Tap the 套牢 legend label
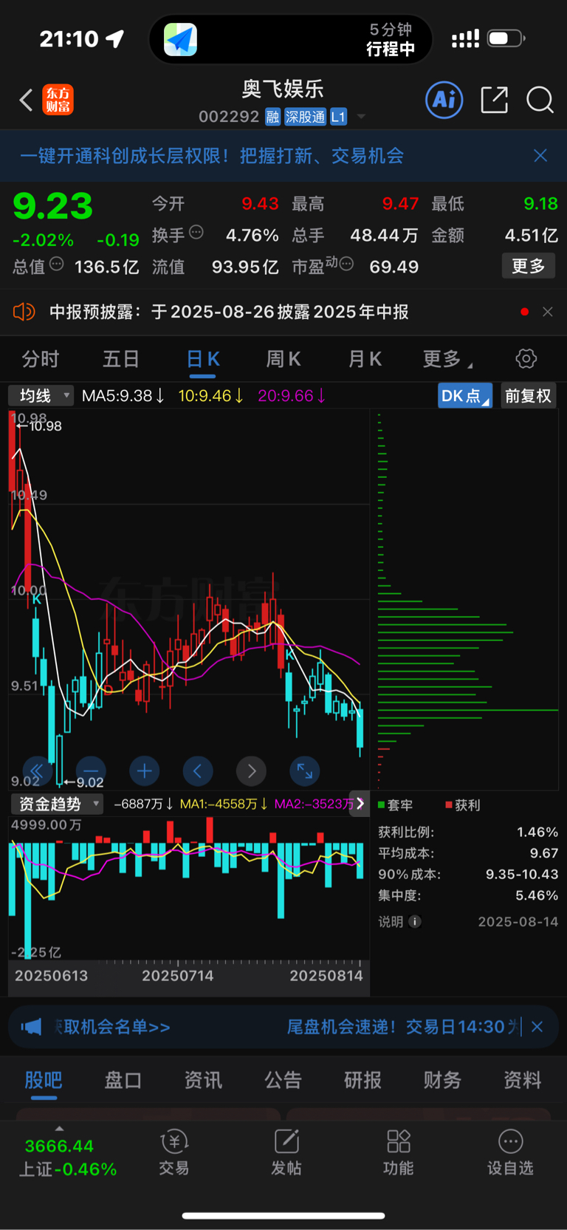The width and height of the screenshot is (567, 1230). pyautogui.click(x=396, y=805)
